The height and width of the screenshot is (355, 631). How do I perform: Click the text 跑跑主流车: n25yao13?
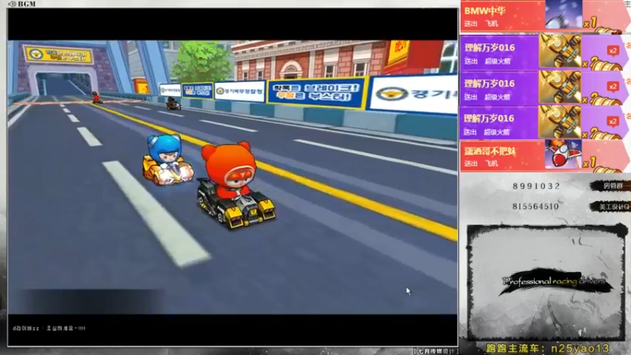tap(547, 348)
